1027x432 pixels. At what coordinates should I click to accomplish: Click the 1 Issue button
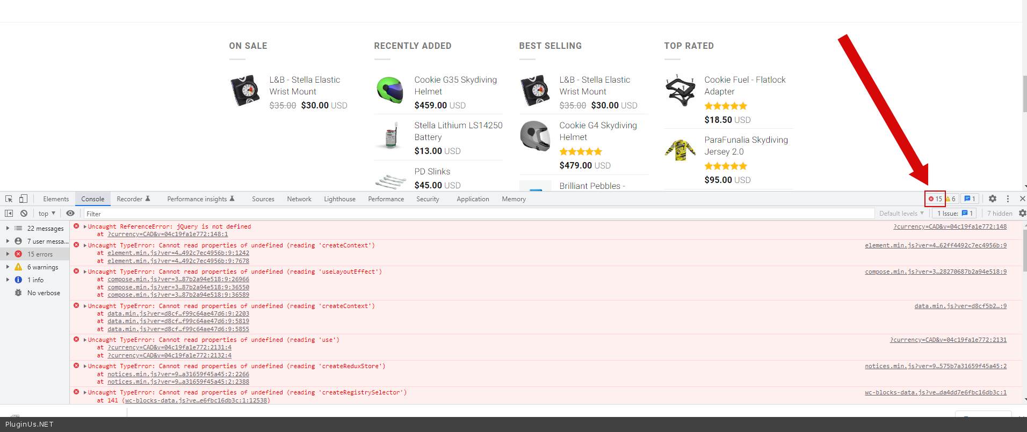tap(956, 213)
